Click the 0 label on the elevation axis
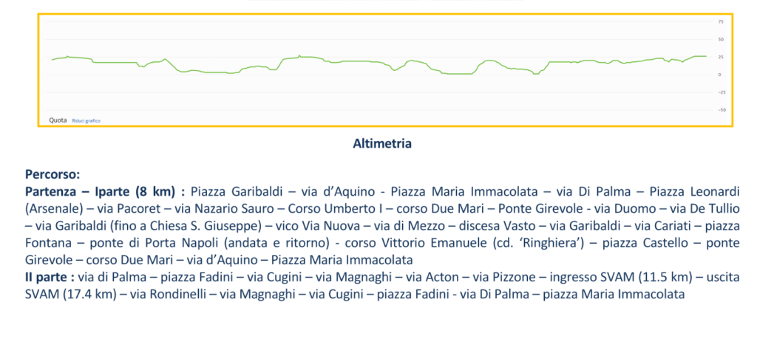757x339 pixels. 719,75
